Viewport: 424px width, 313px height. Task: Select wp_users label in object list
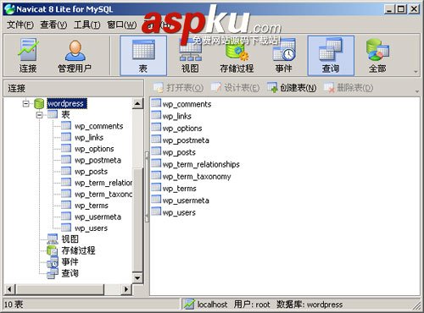pyautogui.click(x=179, y=212)
